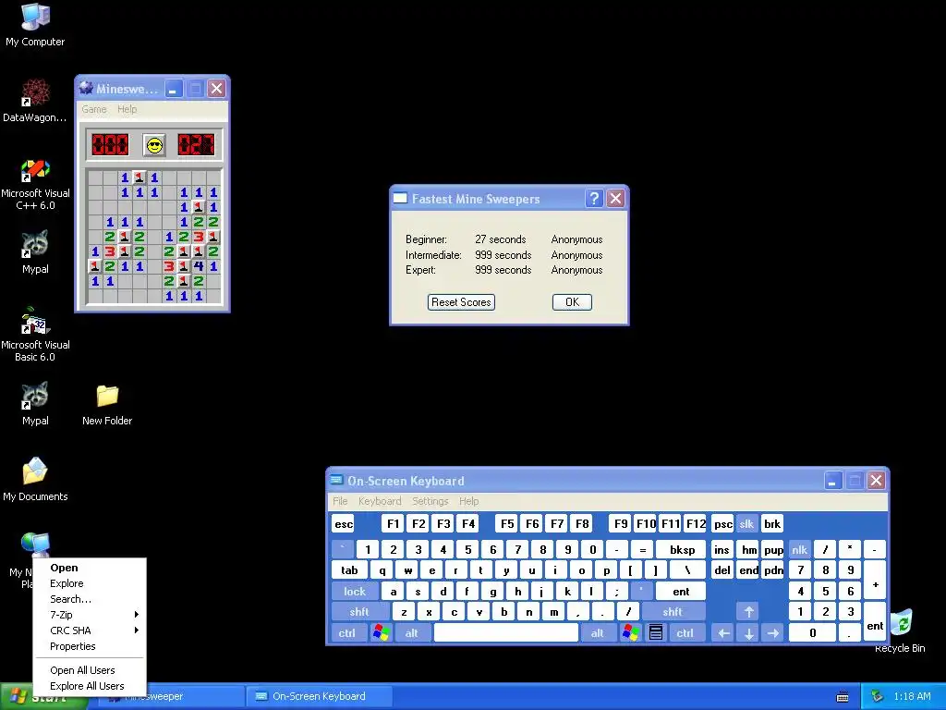Click the down arrow key
Image resolution: width=946 pixels, height=710 pixels.
[748, 632]
